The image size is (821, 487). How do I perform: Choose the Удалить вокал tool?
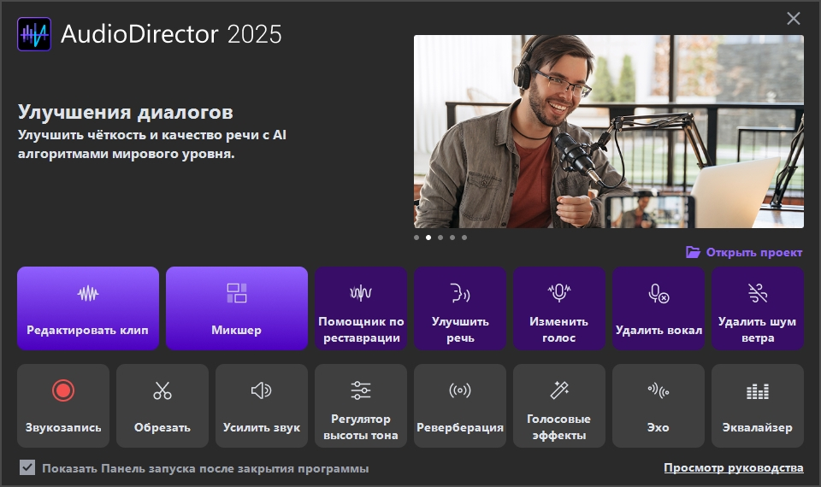[659, 308]
